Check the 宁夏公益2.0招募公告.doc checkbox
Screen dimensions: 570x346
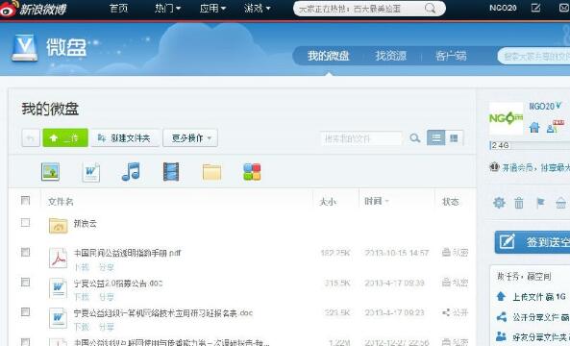tap(25, 282)
